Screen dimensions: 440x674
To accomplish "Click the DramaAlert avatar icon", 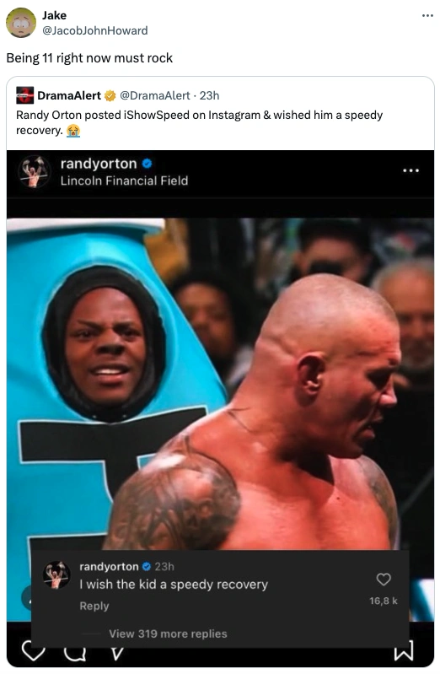I will coord(24,95).
